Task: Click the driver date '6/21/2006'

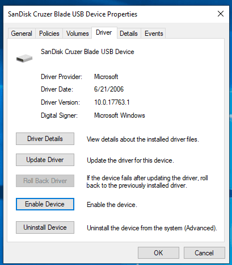Action: (109, 89)
